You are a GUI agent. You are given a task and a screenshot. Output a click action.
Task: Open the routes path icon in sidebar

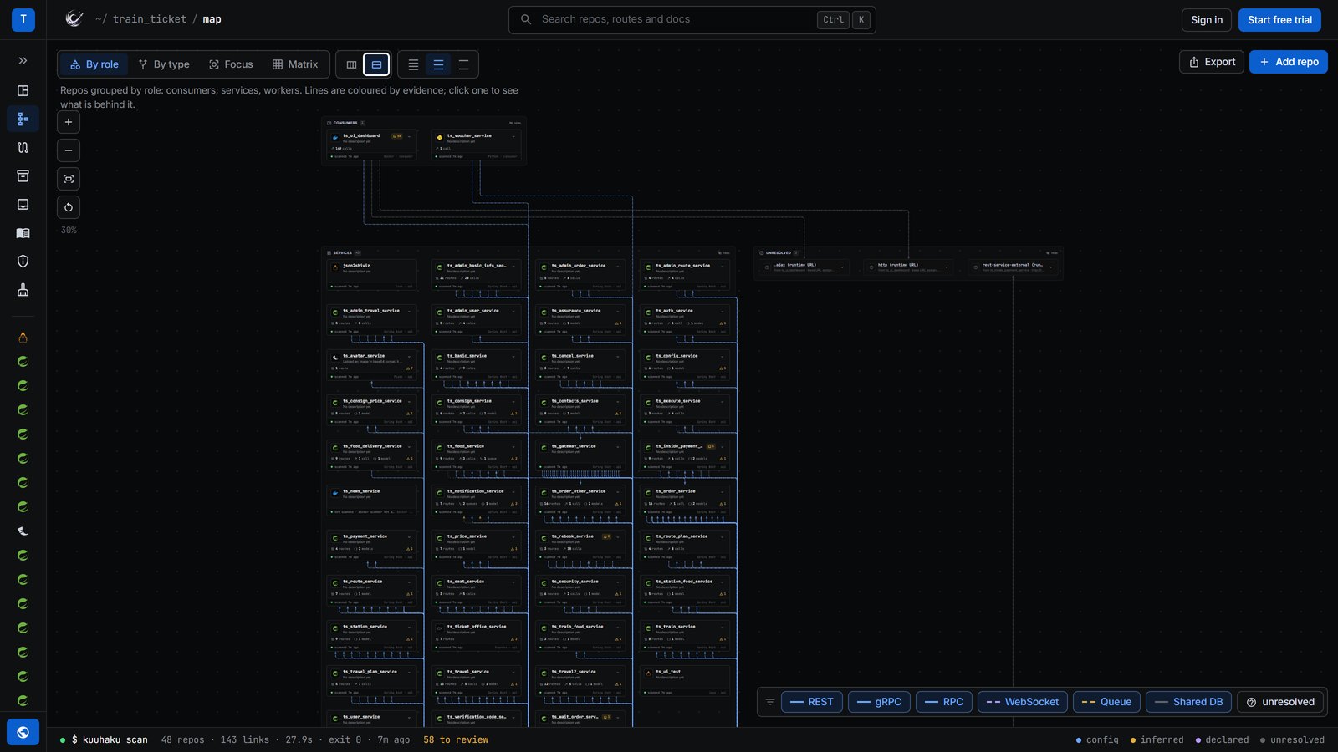[x=23, y=147]
